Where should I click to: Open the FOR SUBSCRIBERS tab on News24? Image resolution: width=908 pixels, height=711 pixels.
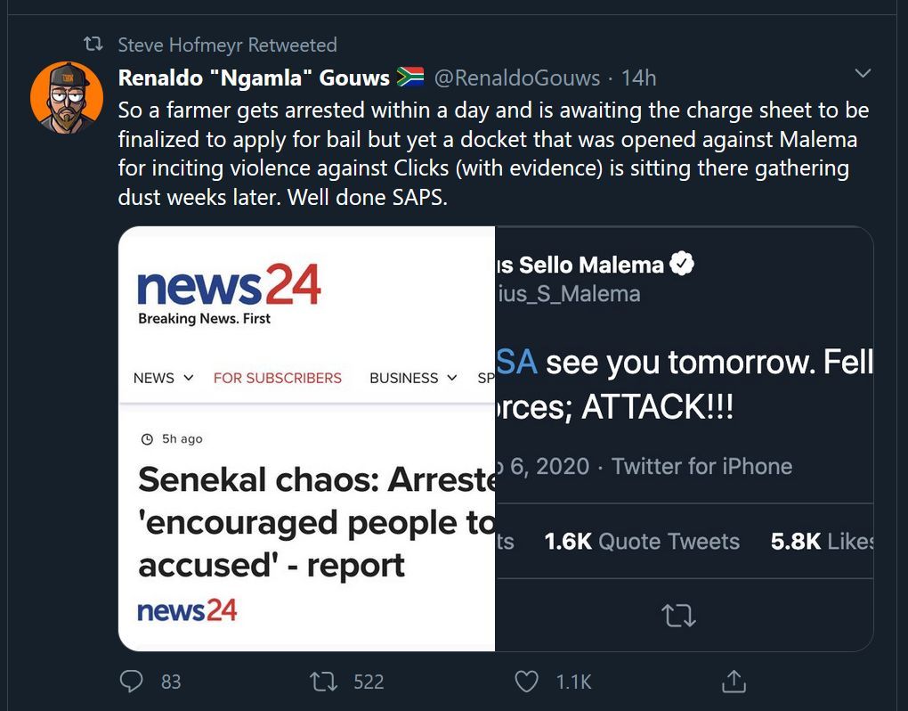(x=277, y=378)
